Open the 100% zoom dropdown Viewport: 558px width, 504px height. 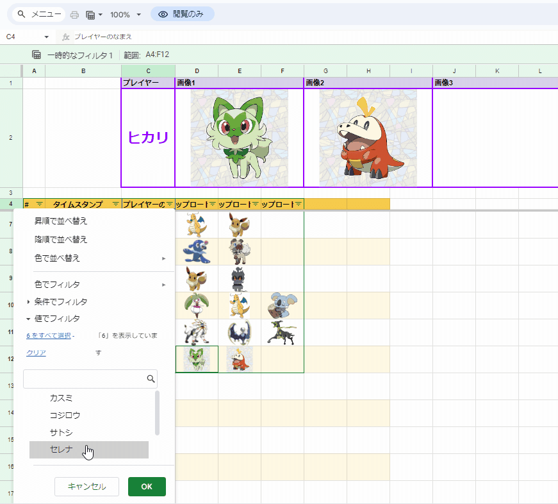click(126, 15)
